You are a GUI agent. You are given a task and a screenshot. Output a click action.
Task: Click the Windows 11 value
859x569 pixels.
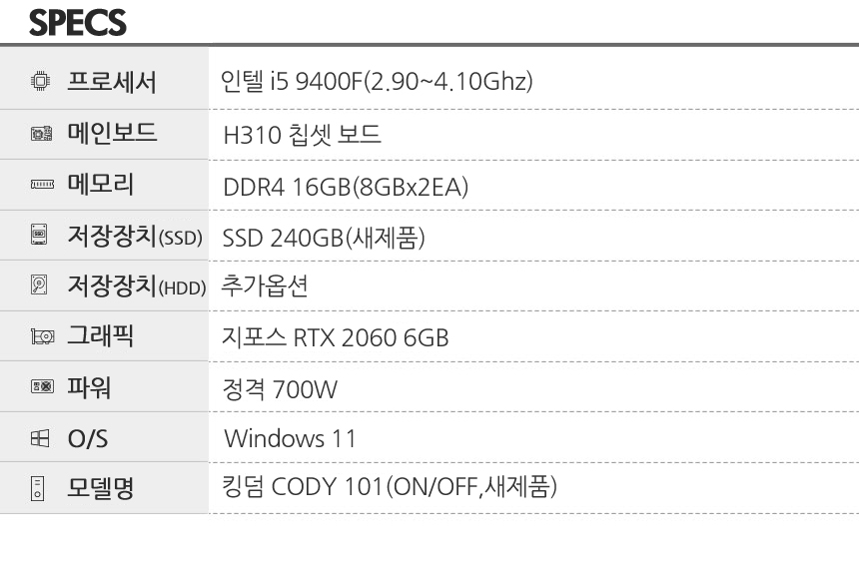point(291,438)
